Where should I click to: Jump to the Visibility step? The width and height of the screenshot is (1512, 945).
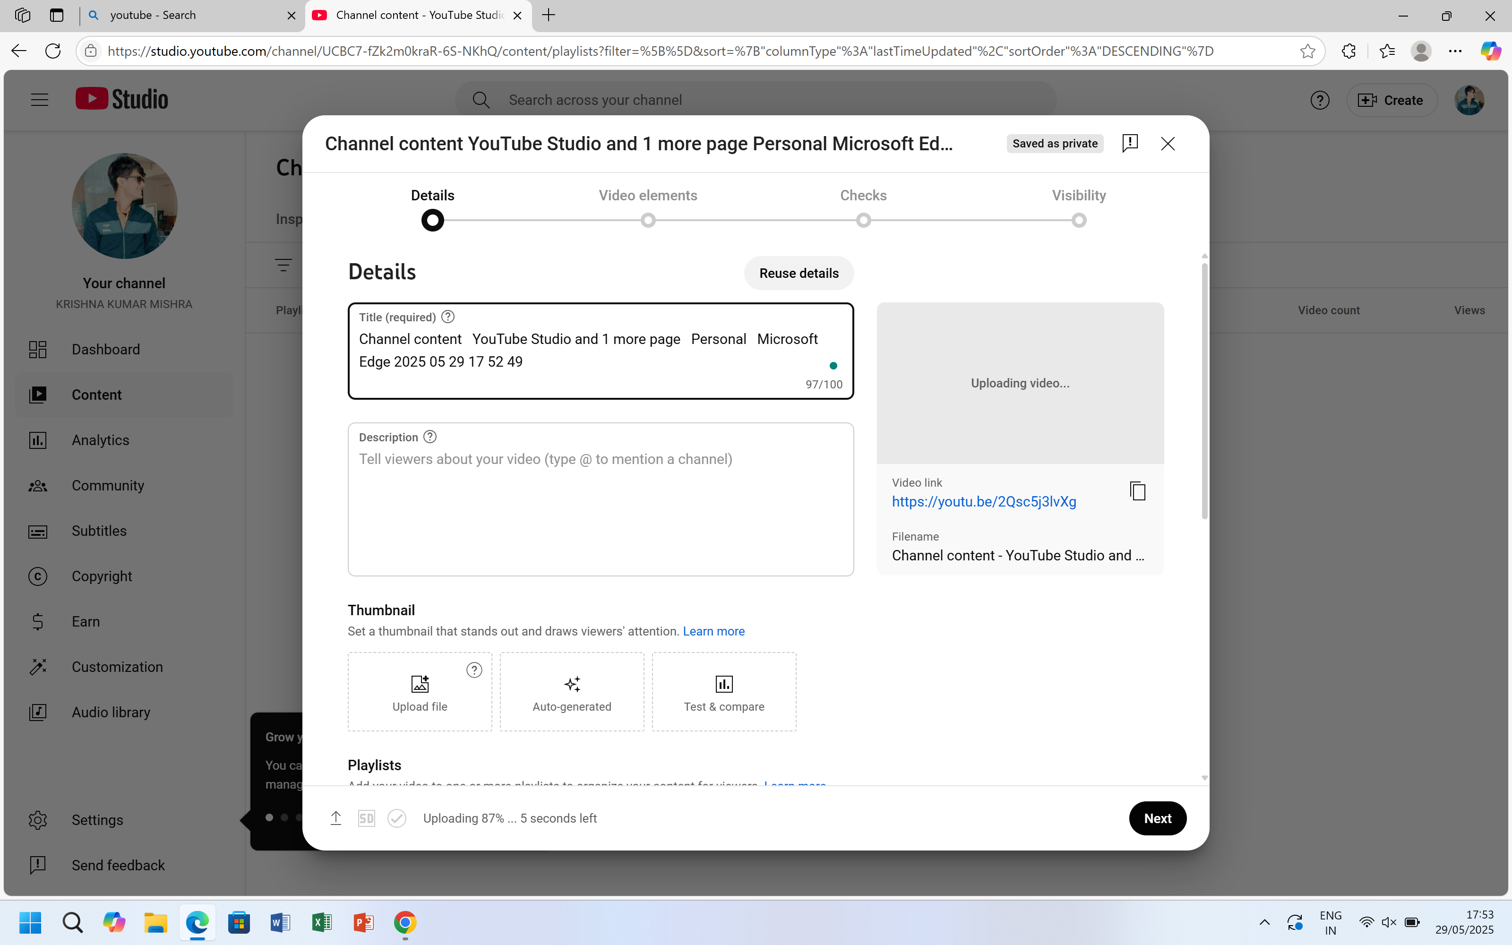tap(1078, 220)
